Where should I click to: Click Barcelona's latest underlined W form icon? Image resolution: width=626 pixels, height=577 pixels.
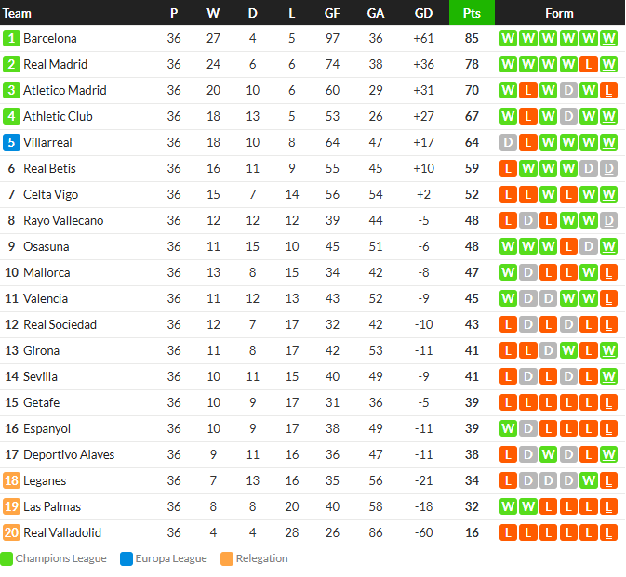(x=608, y=38)
